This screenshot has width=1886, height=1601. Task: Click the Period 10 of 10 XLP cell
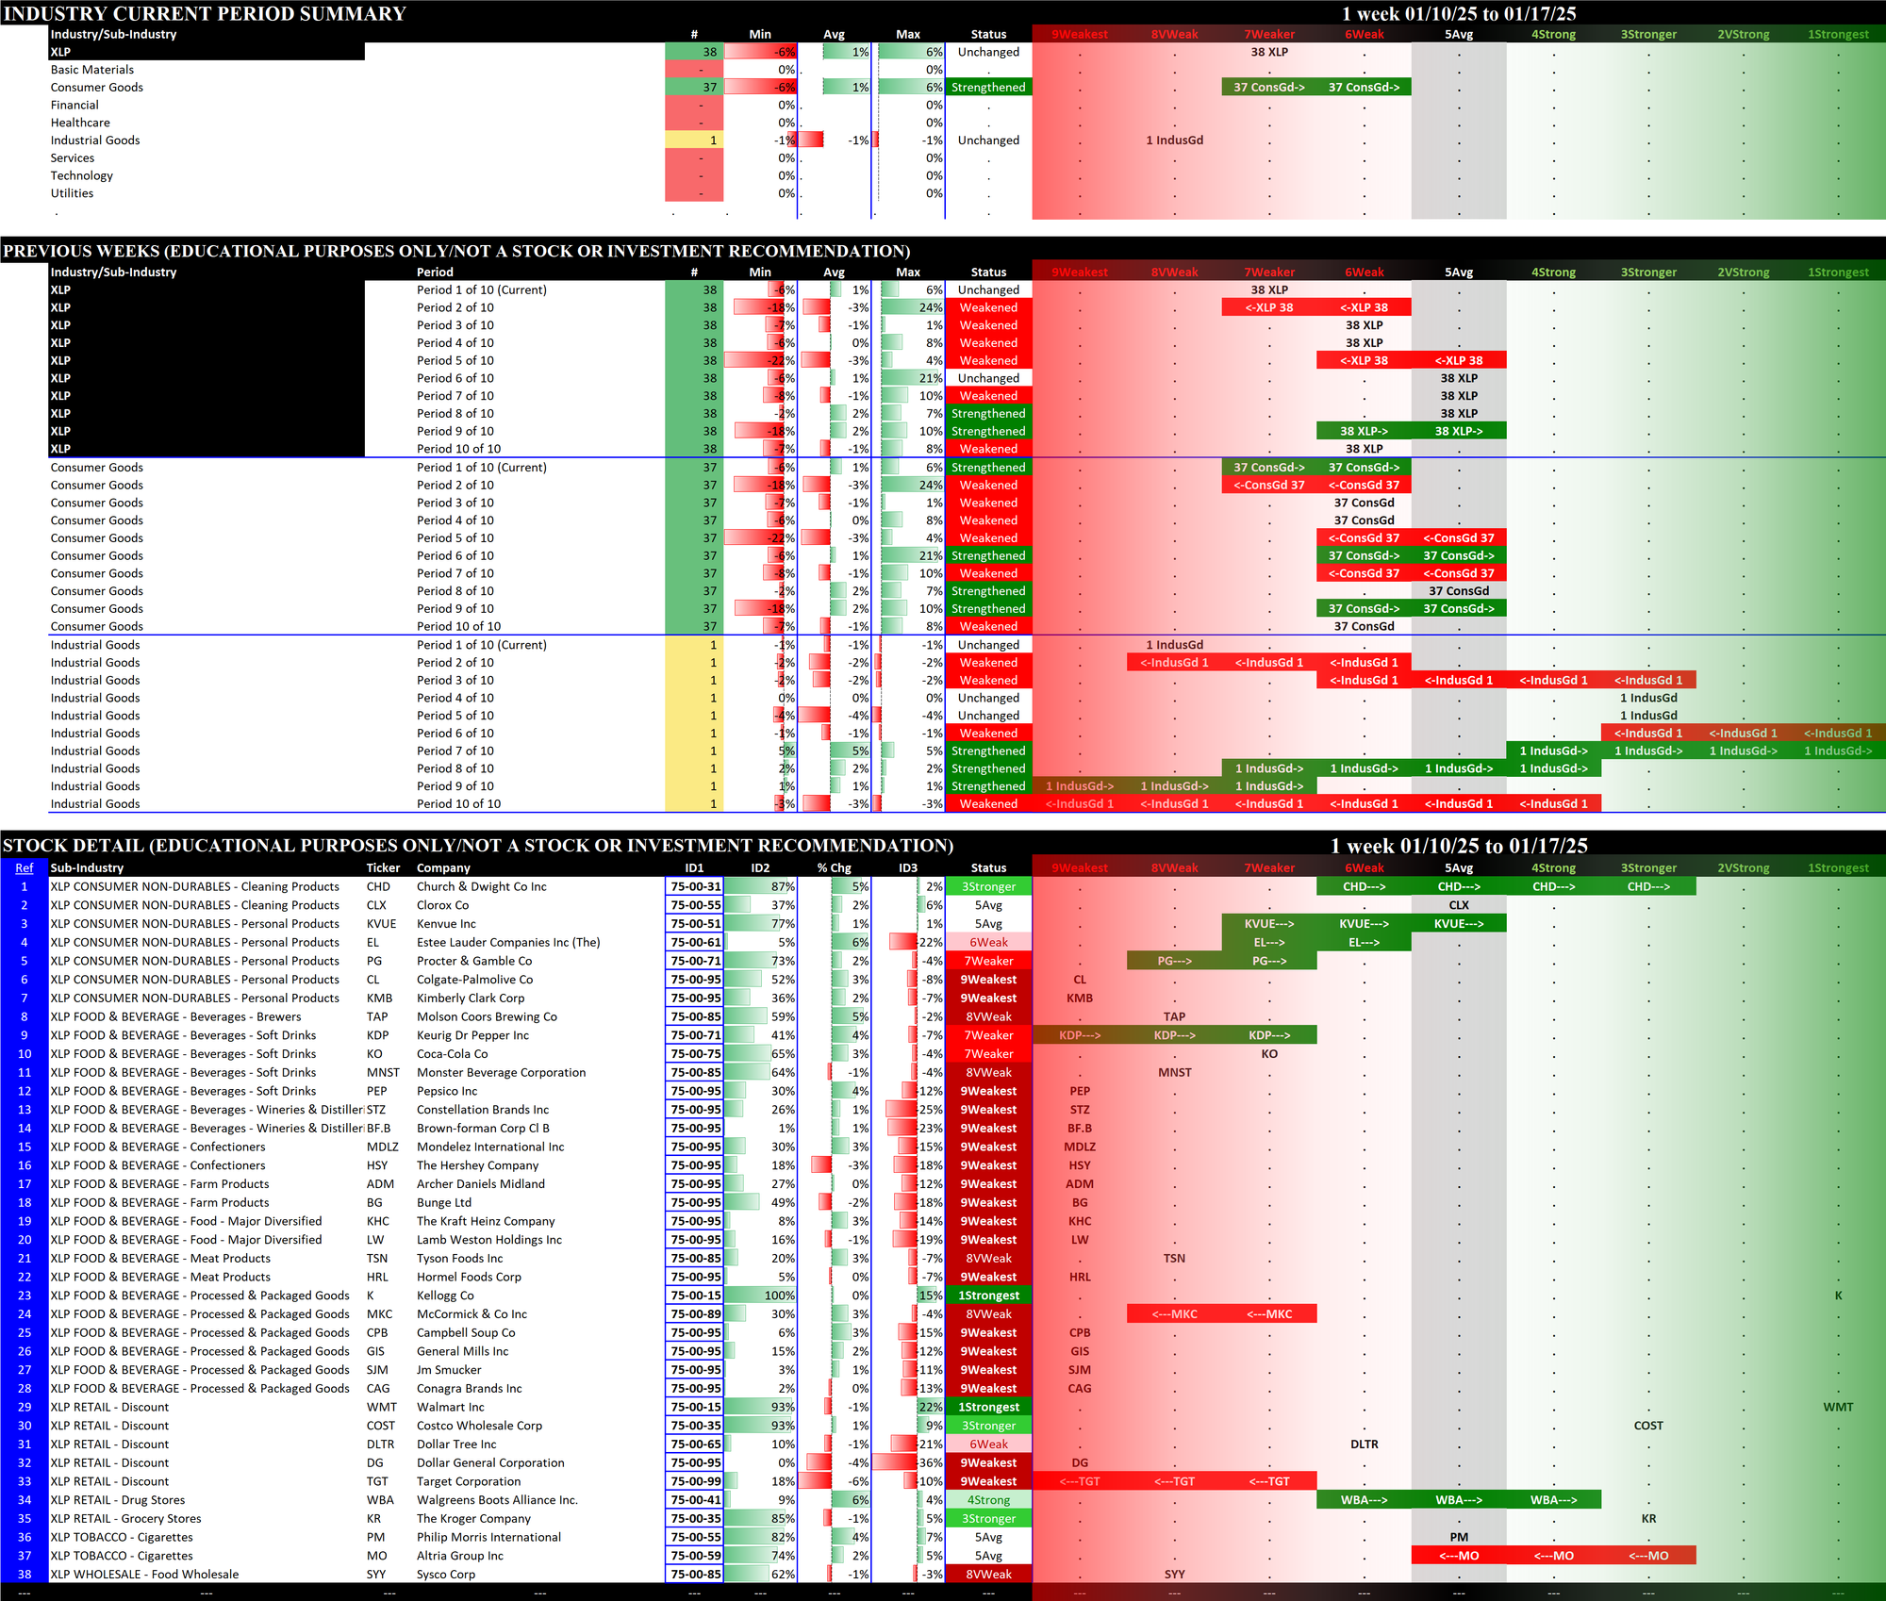[458, 449]
